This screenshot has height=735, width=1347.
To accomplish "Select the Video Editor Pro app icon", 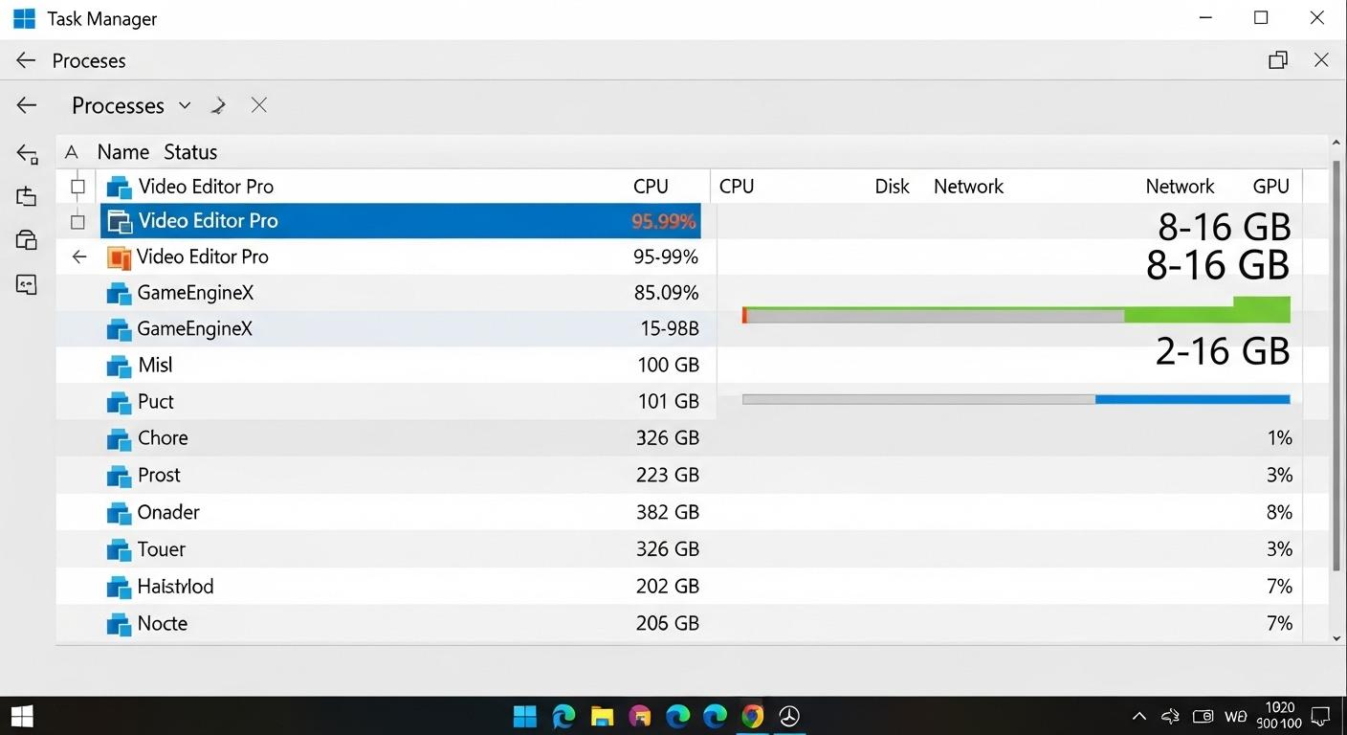I will tap(119, 186).
